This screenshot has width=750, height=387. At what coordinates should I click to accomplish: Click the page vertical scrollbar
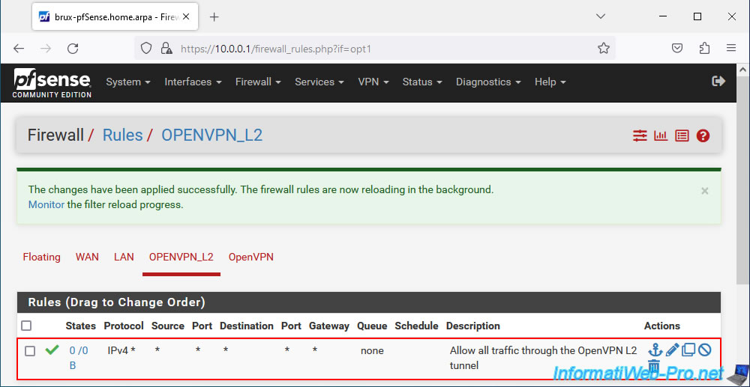click(742, 181)
